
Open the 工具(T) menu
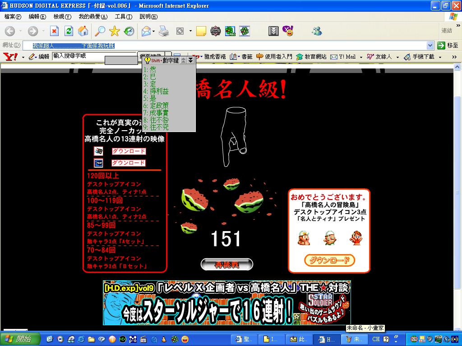point(124,17)
